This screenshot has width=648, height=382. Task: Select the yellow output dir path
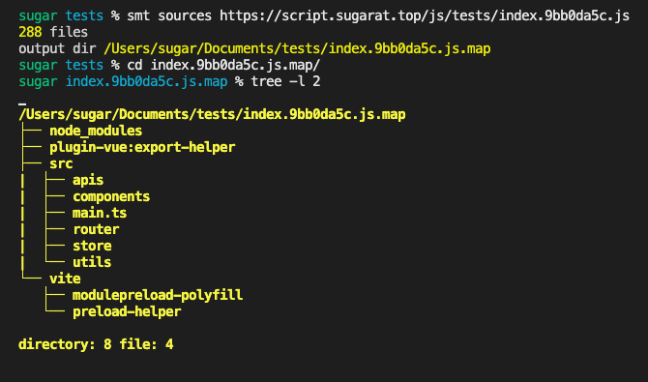[297, 48]
